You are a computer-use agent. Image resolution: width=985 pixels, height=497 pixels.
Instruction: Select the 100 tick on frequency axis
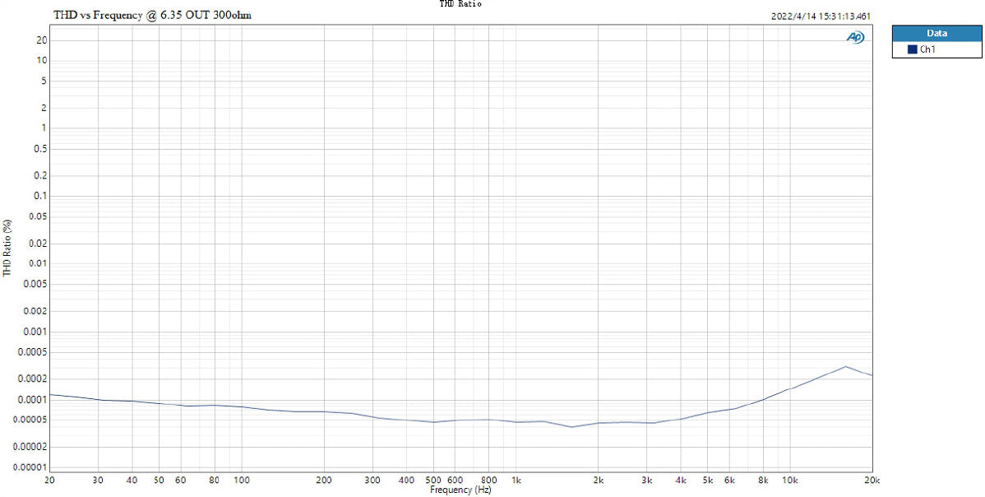pyautogui.click(x=242, y=480)
